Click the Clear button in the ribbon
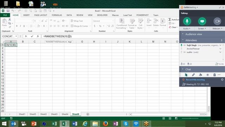Image resolution: width=225 pixels, height=127 pixels. (173, 27)
